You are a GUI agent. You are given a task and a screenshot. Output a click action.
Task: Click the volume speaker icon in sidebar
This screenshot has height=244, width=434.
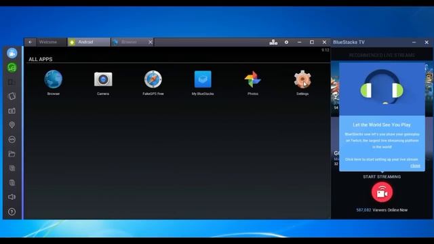tap(12, 197)
